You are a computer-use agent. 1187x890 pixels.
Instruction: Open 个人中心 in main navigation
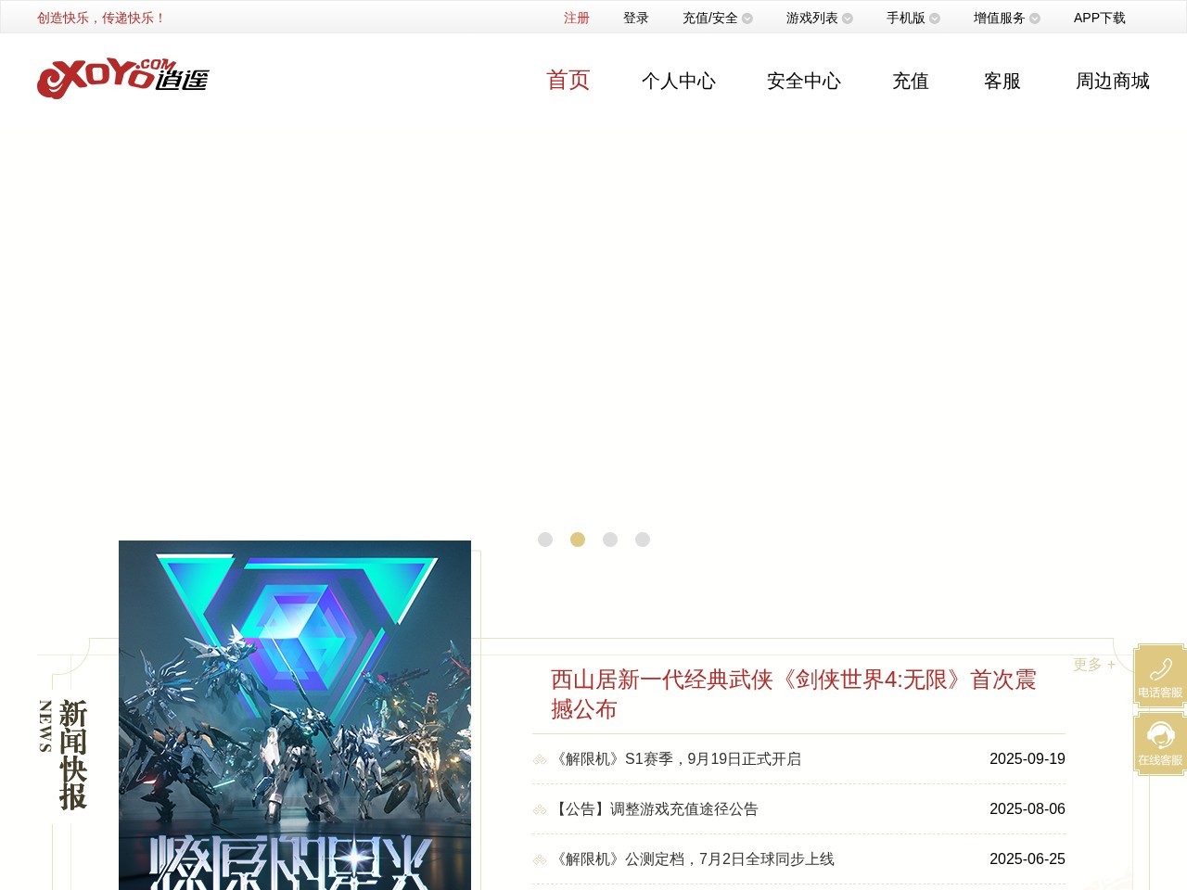[x=679, y=81]
